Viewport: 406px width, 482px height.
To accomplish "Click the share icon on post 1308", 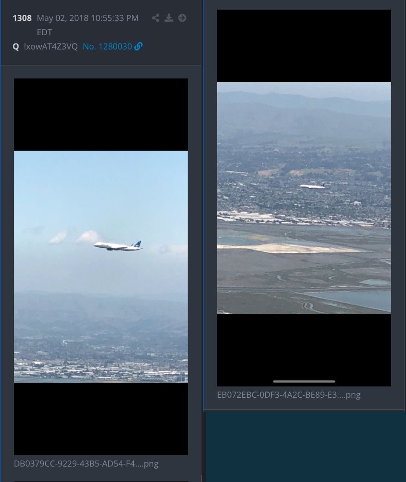I will [156, 18].
